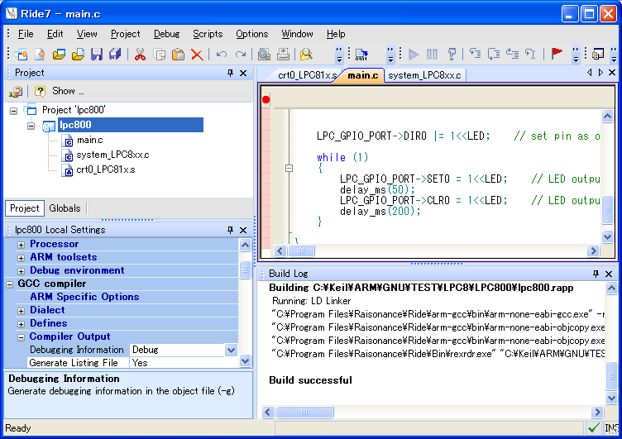Click the project properties icon beside Show
Screen dimensions: 622x439
point(16,91)
